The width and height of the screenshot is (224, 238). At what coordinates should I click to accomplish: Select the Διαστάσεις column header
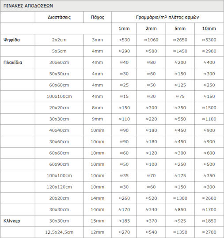click(59, 17)
